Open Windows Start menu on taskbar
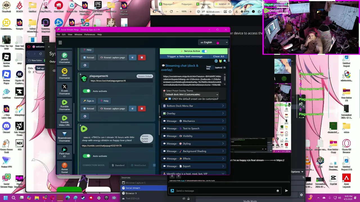The image size is (360, 202). click(x=6, y=198)
